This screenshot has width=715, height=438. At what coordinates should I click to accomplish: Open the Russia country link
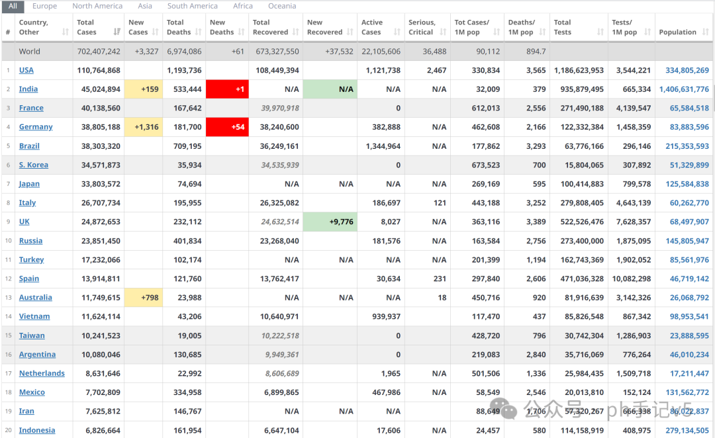pyautogui.click(x=31, y=241)
